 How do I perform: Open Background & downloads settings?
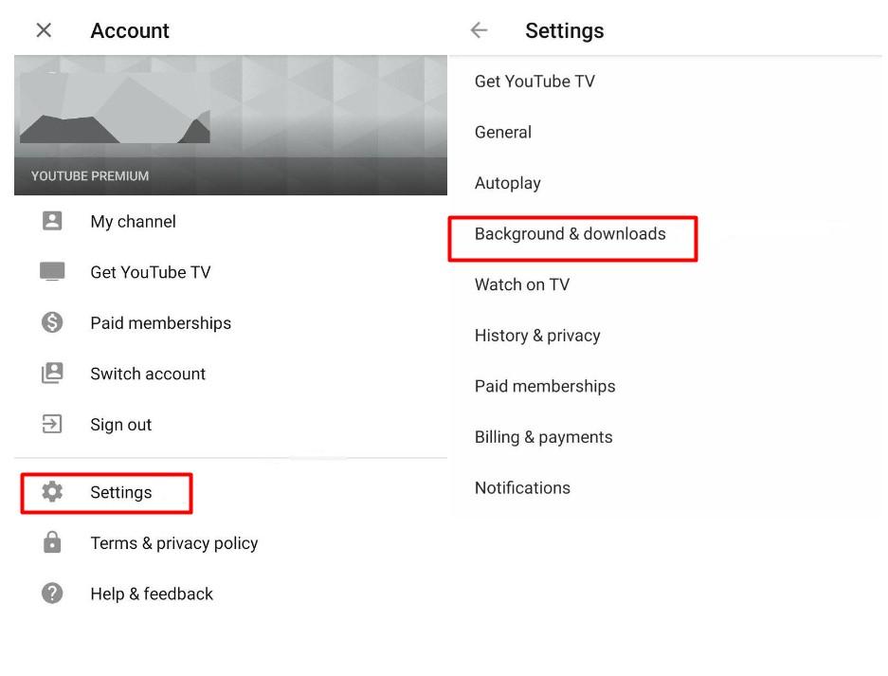[571, 234]
